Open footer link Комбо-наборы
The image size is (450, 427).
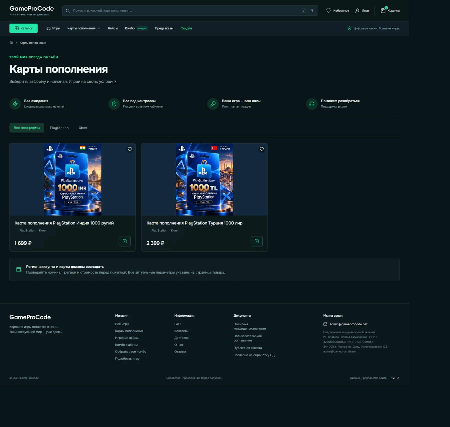coord(126,345)
